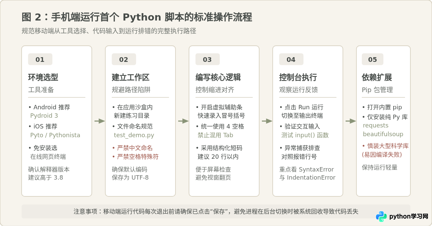Select the 测试 input() 函数 text
The height and width of the screenshot is (226, 432).
pyautogui.click(x=305, y=135)
